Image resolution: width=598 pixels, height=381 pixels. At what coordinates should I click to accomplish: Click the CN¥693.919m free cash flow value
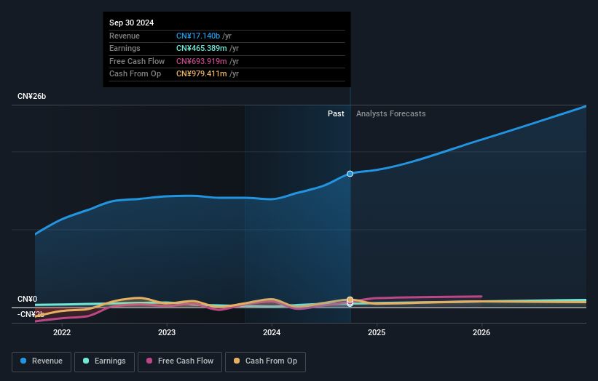tap(201, 61)
